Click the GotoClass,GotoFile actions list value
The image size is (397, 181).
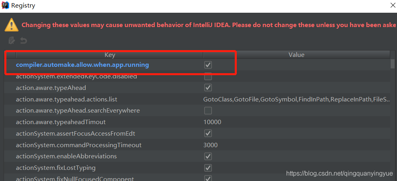[x=296, y=99]
